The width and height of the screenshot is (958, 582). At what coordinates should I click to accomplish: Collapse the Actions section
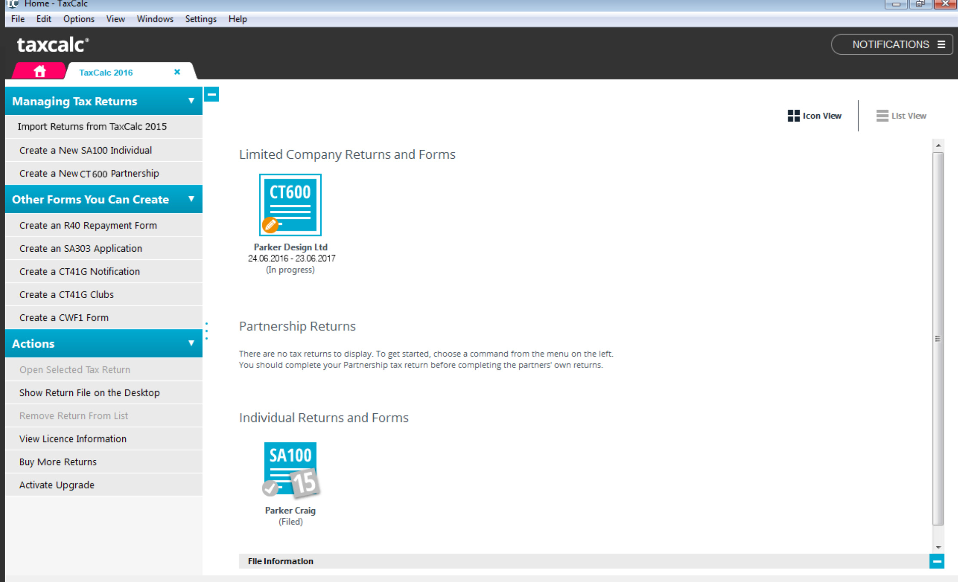pos(191,343)
